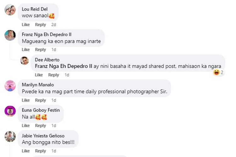236x157 pixels.
Task: Reply to Euna Goboy Festin's comment
Action: (x=41, y=126)
